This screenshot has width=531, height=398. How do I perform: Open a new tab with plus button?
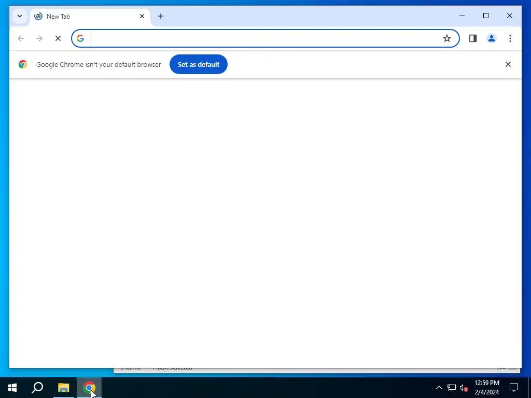coord(161,16)
